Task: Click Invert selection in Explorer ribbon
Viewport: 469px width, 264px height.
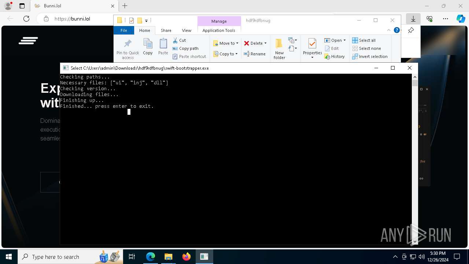Action: (370, 56)
